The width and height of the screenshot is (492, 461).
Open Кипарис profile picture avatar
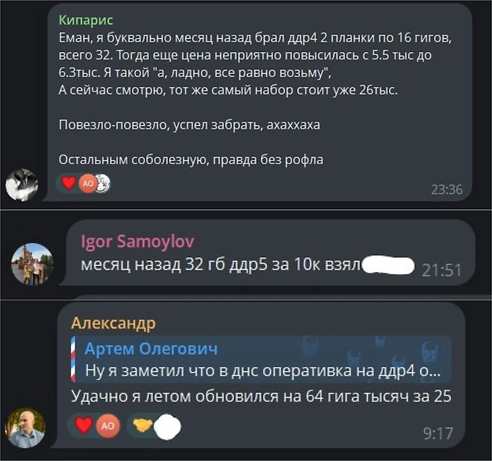pos(22,185)
